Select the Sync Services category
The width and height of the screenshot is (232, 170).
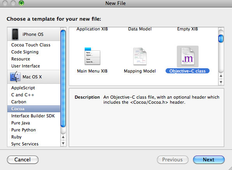[34, 144]
